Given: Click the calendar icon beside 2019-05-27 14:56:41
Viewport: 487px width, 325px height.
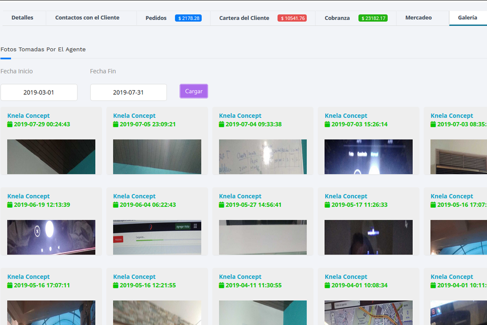Looking at the screenshot, I should click(222, 205).
